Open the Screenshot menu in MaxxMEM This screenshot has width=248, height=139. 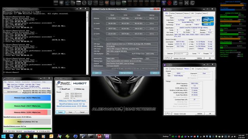[x=26, y=82]
